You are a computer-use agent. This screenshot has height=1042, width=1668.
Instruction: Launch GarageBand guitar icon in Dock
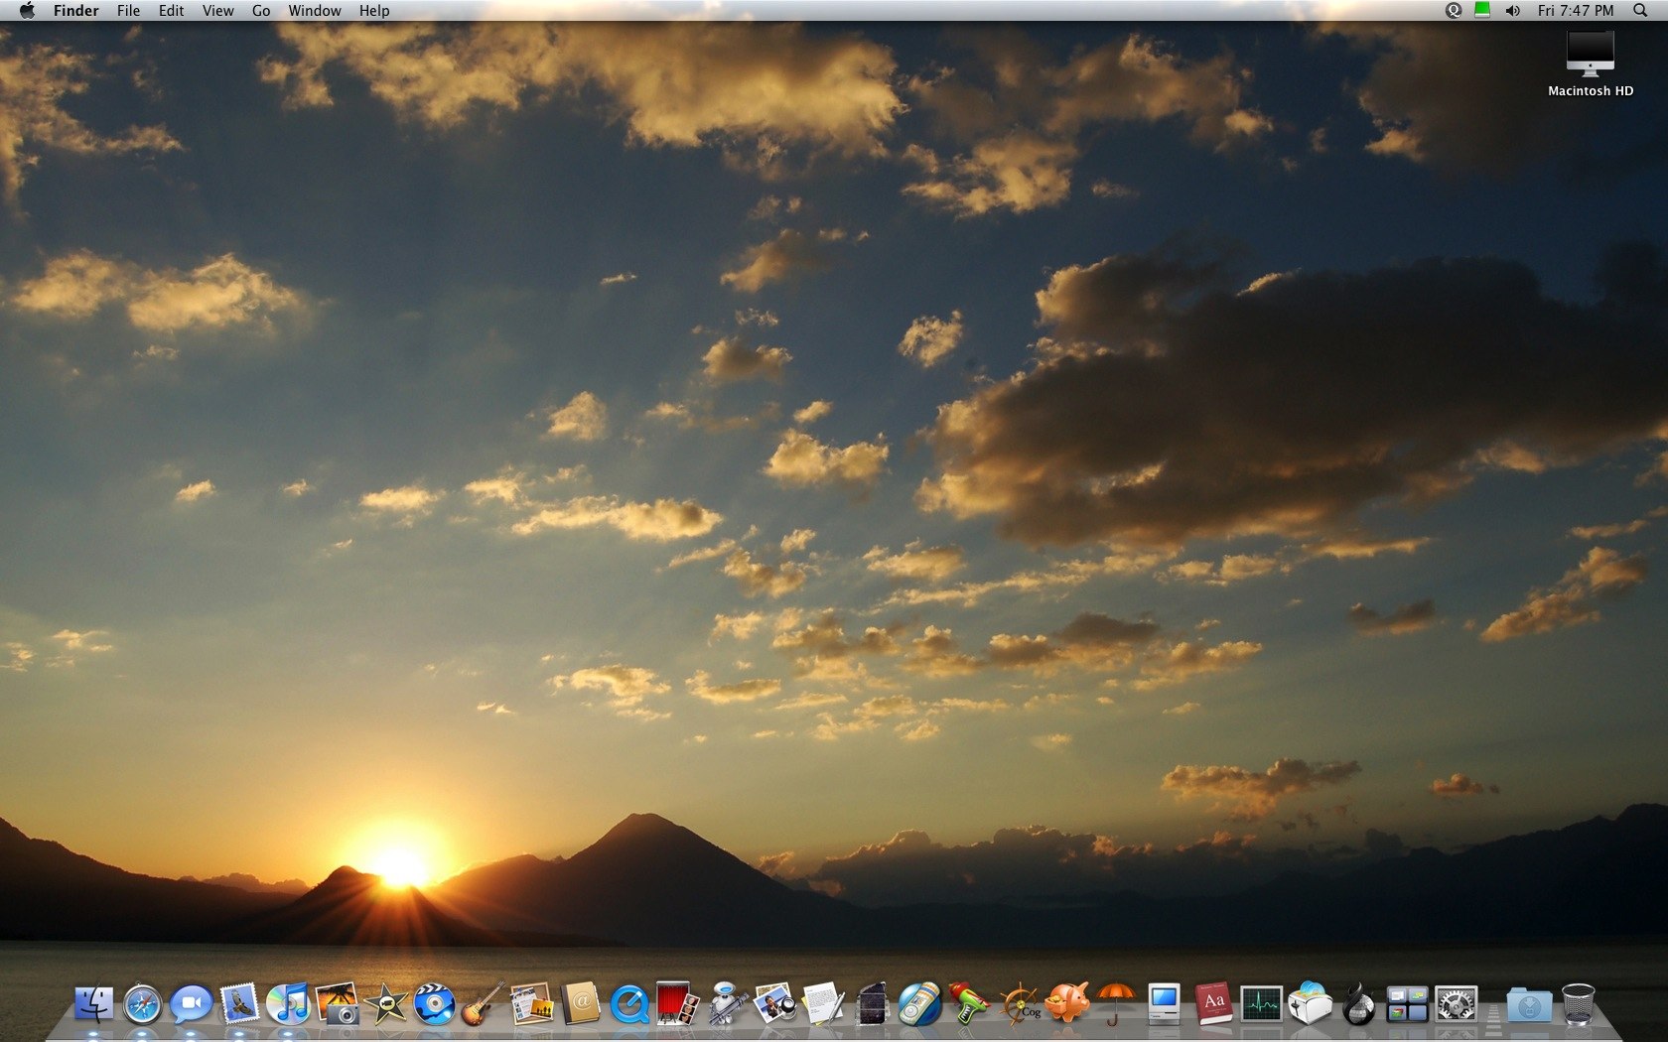[x=483, y=1004]
